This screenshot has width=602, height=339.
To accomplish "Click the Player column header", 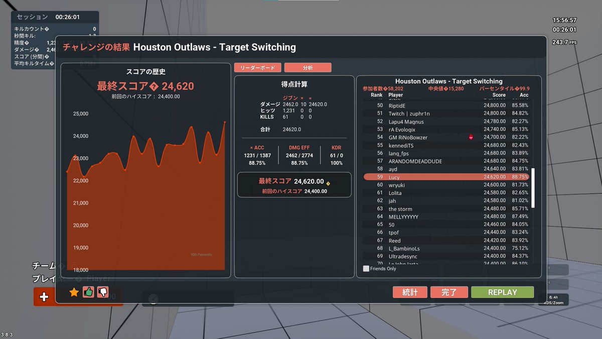I will click(x=395, y=95).
